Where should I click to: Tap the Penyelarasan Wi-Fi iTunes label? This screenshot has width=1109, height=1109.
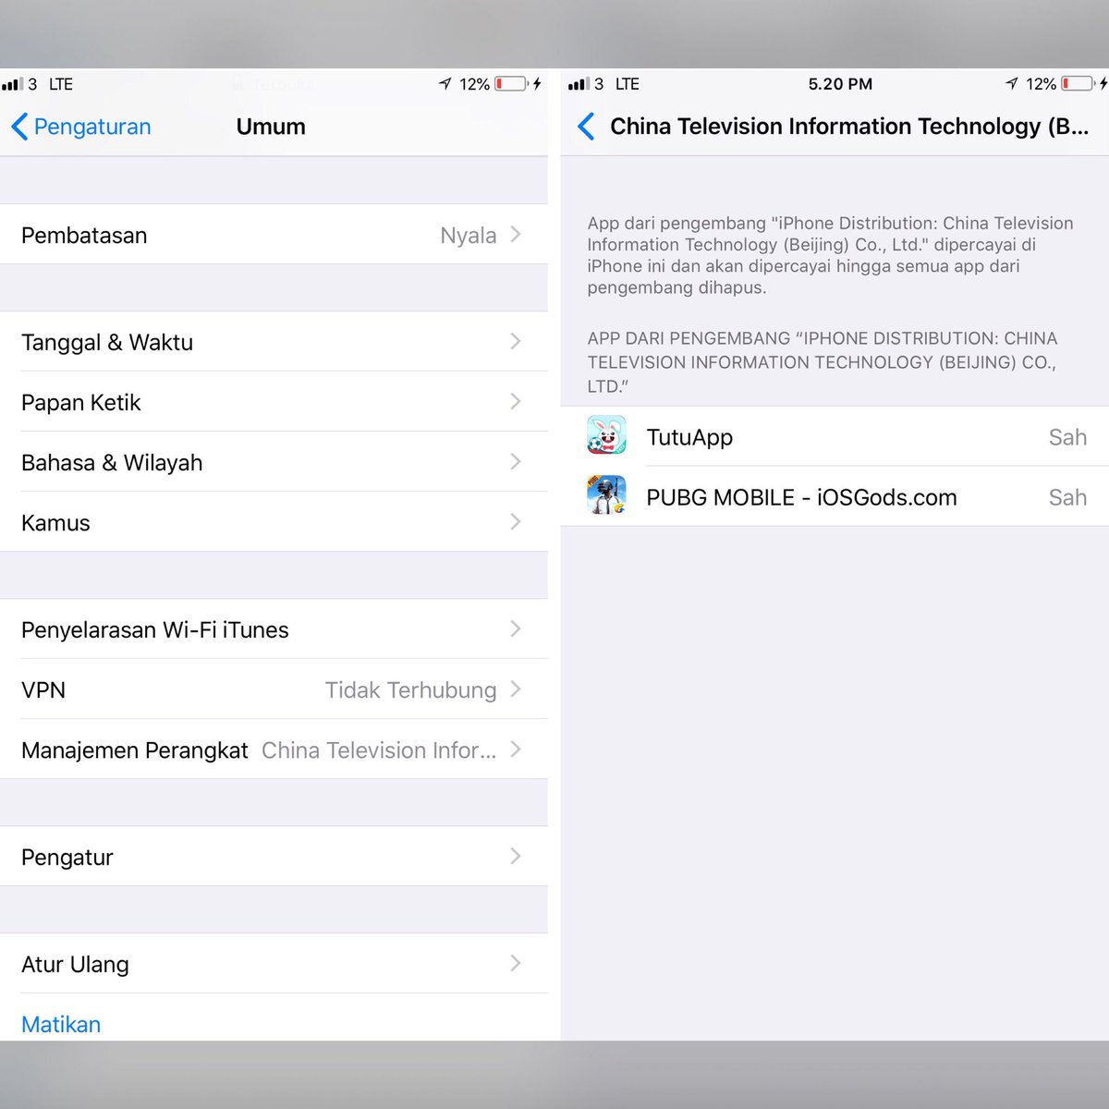pyautogui.click(x=155, y=630)
